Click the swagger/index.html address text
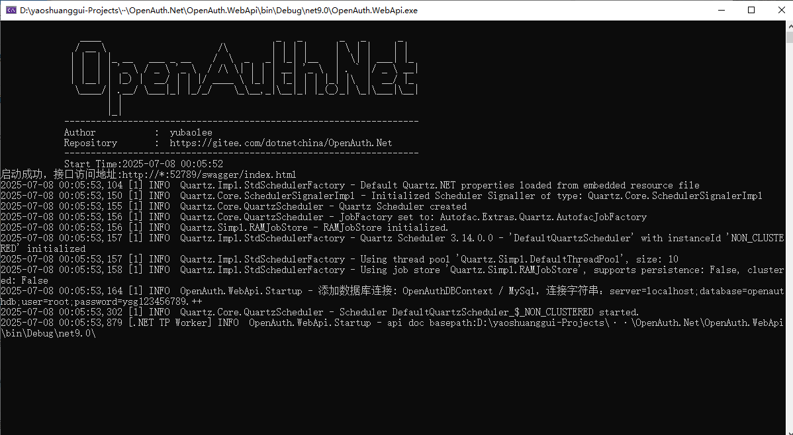793x435 pixels. tap(209, 175)
